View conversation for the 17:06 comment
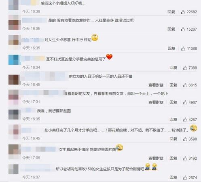The height and width of the screenshot is (182, 201). (156, 158)
